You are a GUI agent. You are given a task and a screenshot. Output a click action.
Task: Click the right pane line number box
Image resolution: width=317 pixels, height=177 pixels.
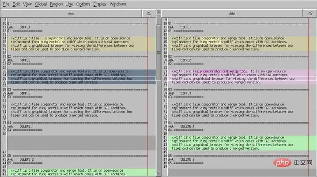tap(310, 14)
